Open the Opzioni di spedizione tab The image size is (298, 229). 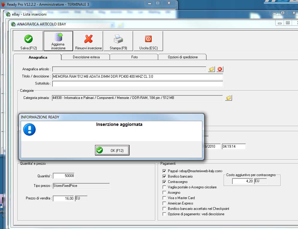[x=183, y=57]
